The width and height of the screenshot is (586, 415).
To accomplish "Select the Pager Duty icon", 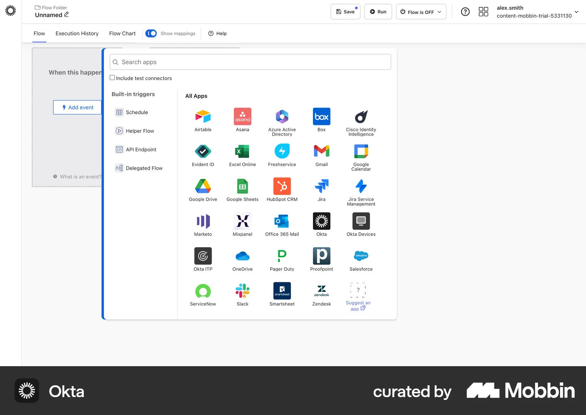I will pos(282,256).
